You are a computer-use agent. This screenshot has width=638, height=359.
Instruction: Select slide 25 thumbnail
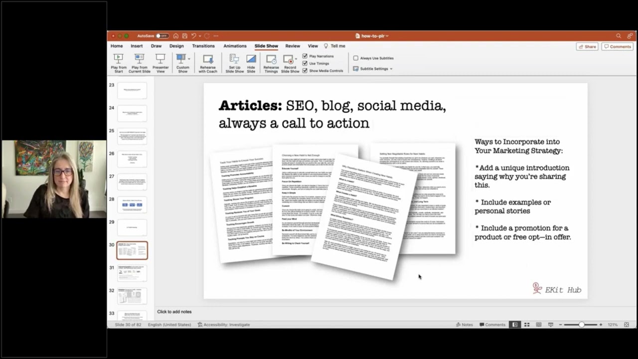tap(132, 136)
